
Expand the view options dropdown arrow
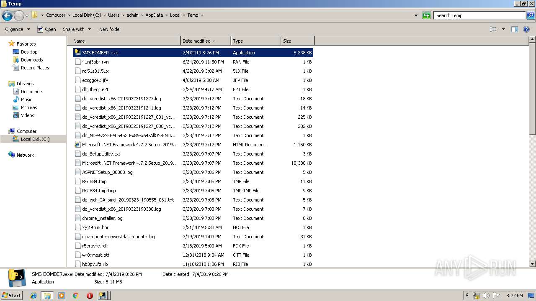point(503,29)
